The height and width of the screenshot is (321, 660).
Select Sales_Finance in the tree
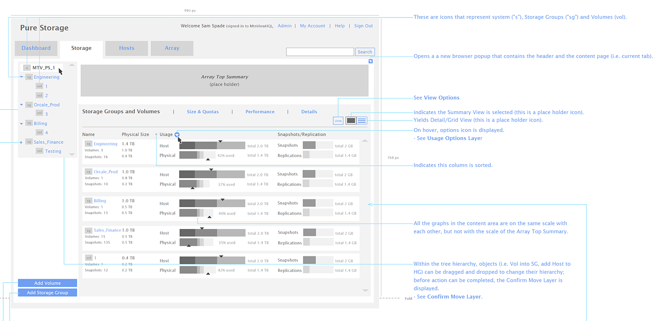tap(49, 142)
